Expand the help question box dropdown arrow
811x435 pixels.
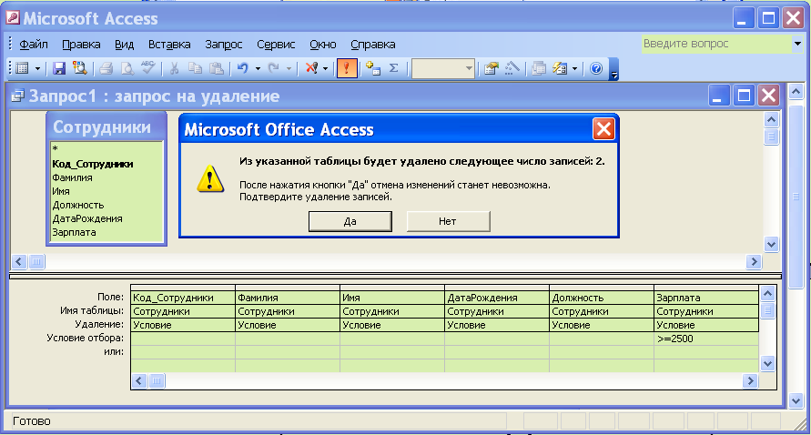coord(797,44)
